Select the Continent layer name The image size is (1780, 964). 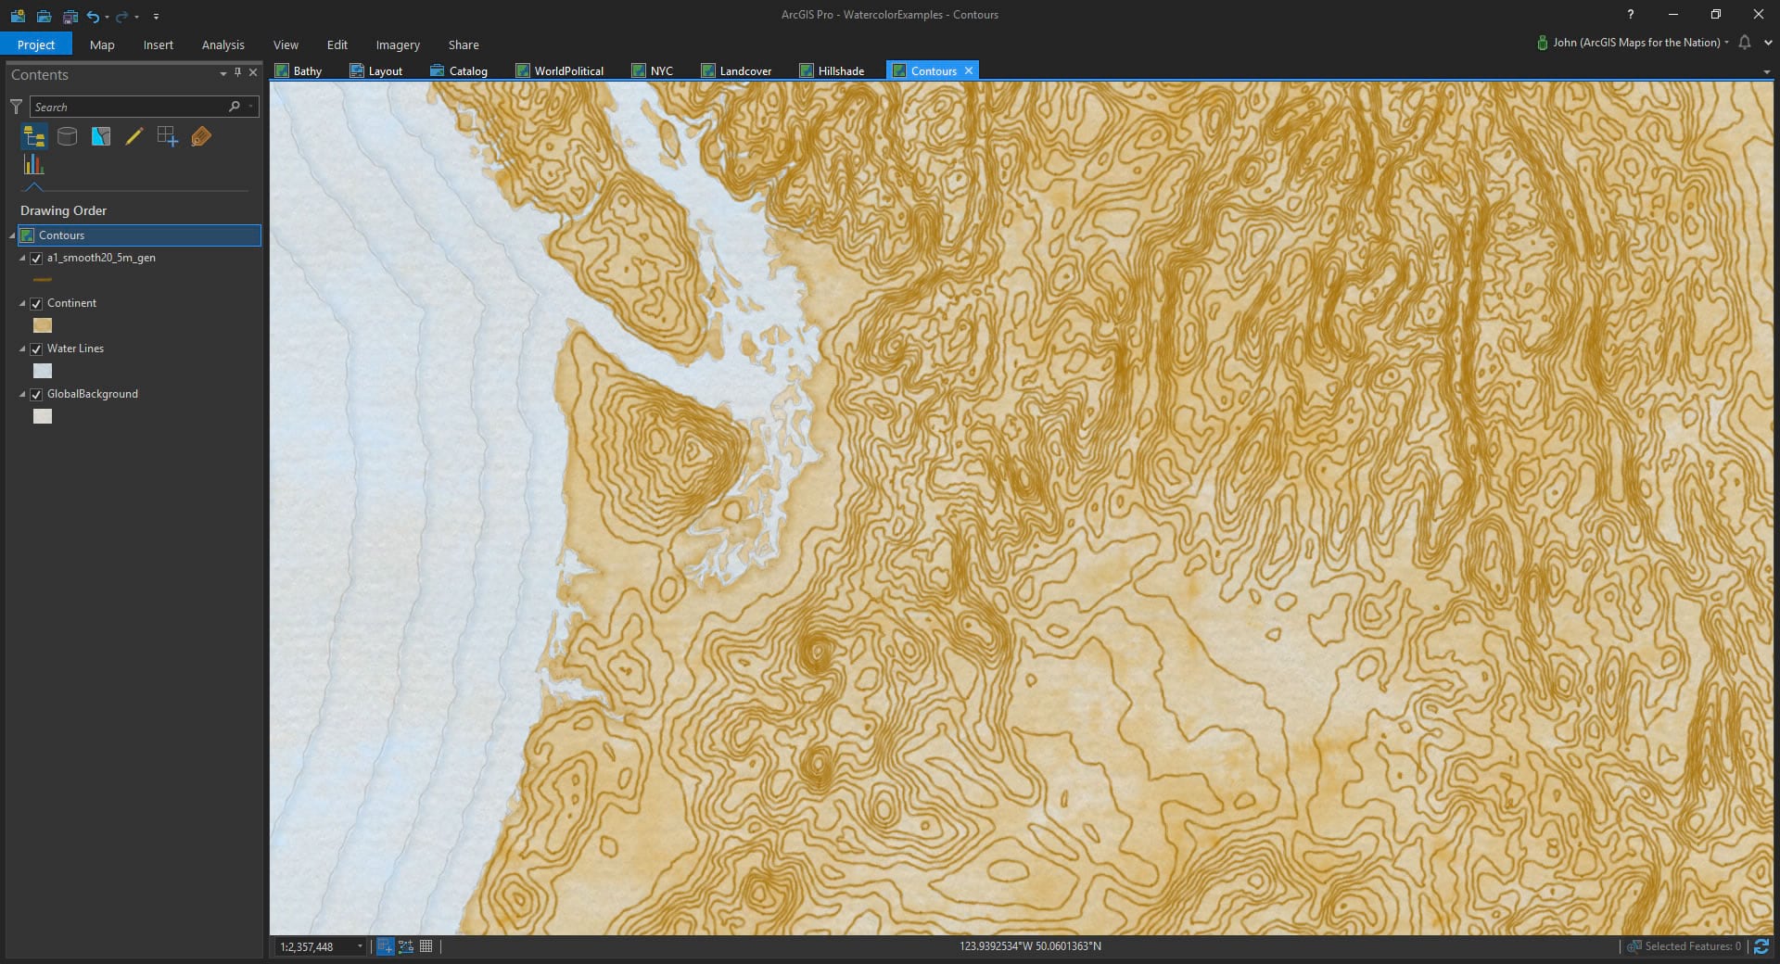[x=71, y=303]
